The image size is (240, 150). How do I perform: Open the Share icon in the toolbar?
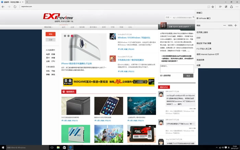231,7
